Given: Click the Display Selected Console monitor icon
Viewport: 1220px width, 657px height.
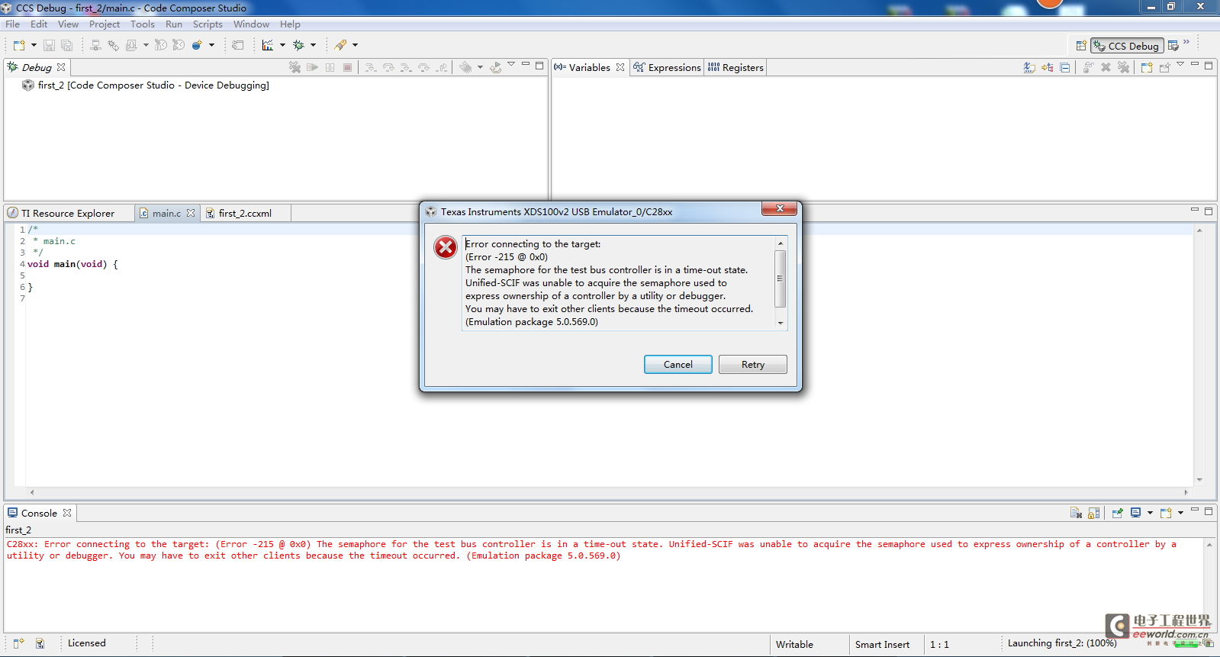Looking at the screenshot, I should pos(1136,514).
